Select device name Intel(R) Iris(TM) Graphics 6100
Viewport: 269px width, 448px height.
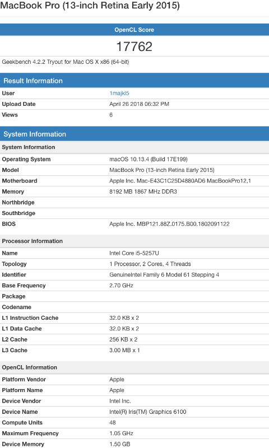[x=148, y=412]
